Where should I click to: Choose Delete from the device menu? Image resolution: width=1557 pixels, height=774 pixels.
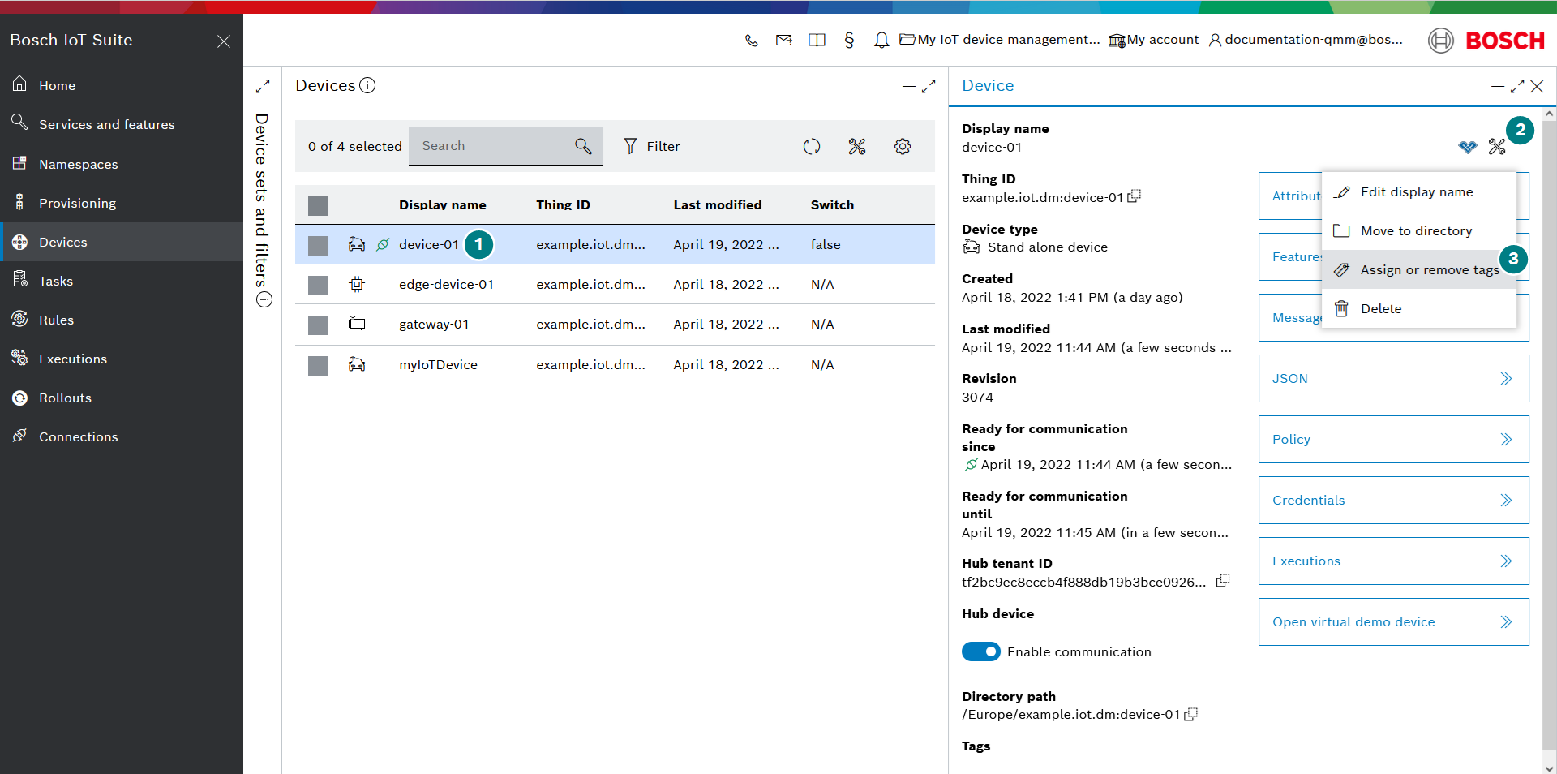pyautogui.click(x=1418, y=308)
